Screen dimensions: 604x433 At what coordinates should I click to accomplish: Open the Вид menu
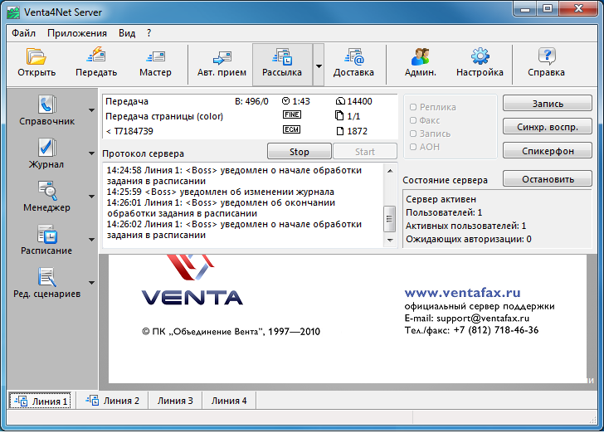tap(127, 33)
